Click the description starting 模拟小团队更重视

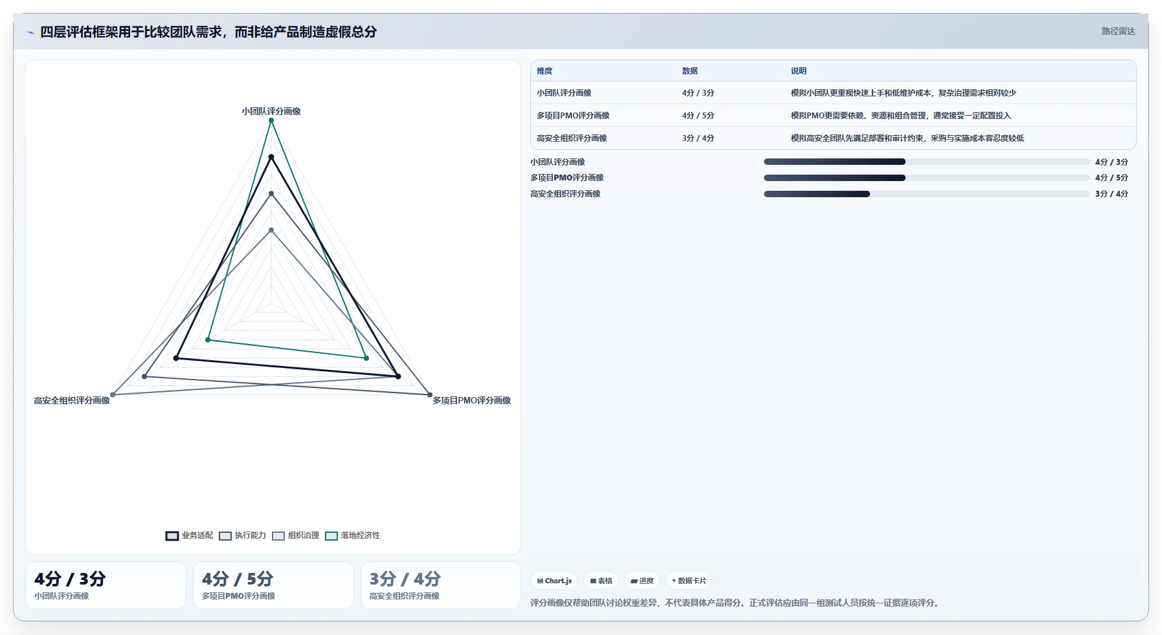[x=903, y=93]
